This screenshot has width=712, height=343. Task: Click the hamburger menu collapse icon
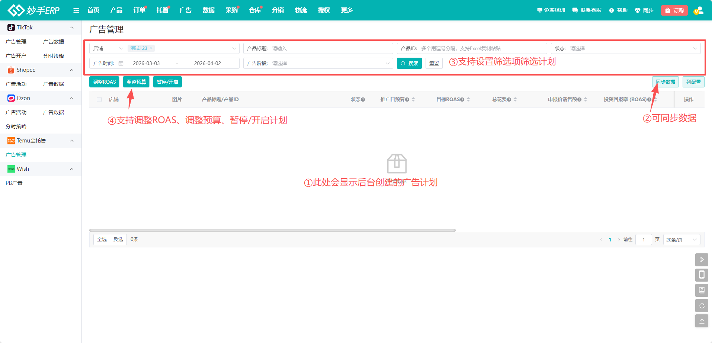coord(76,10)
